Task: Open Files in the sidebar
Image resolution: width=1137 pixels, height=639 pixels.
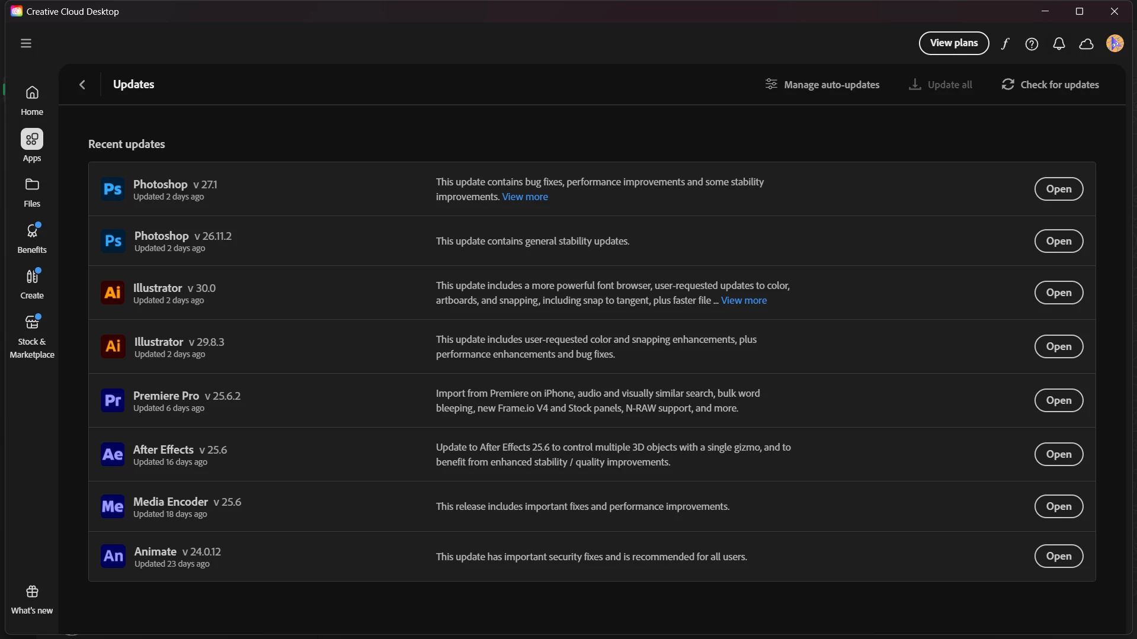Action: click(x=32, y=192)
